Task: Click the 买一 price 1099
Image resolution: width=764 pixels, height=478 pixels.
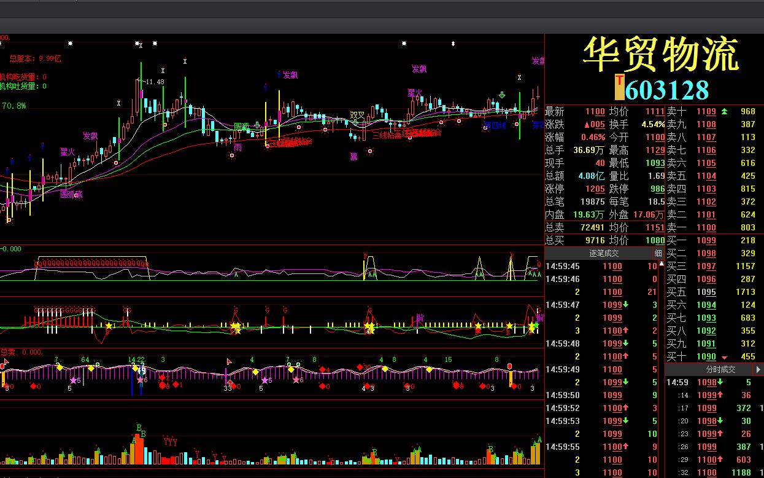Action: point(706,240)
